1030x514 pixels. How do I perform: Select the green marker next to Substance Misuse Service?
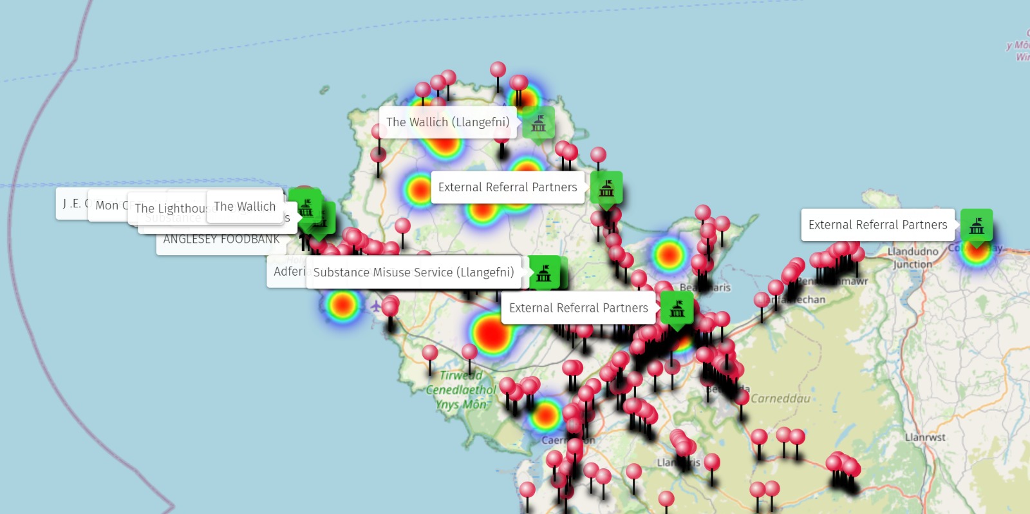[544, 272]
